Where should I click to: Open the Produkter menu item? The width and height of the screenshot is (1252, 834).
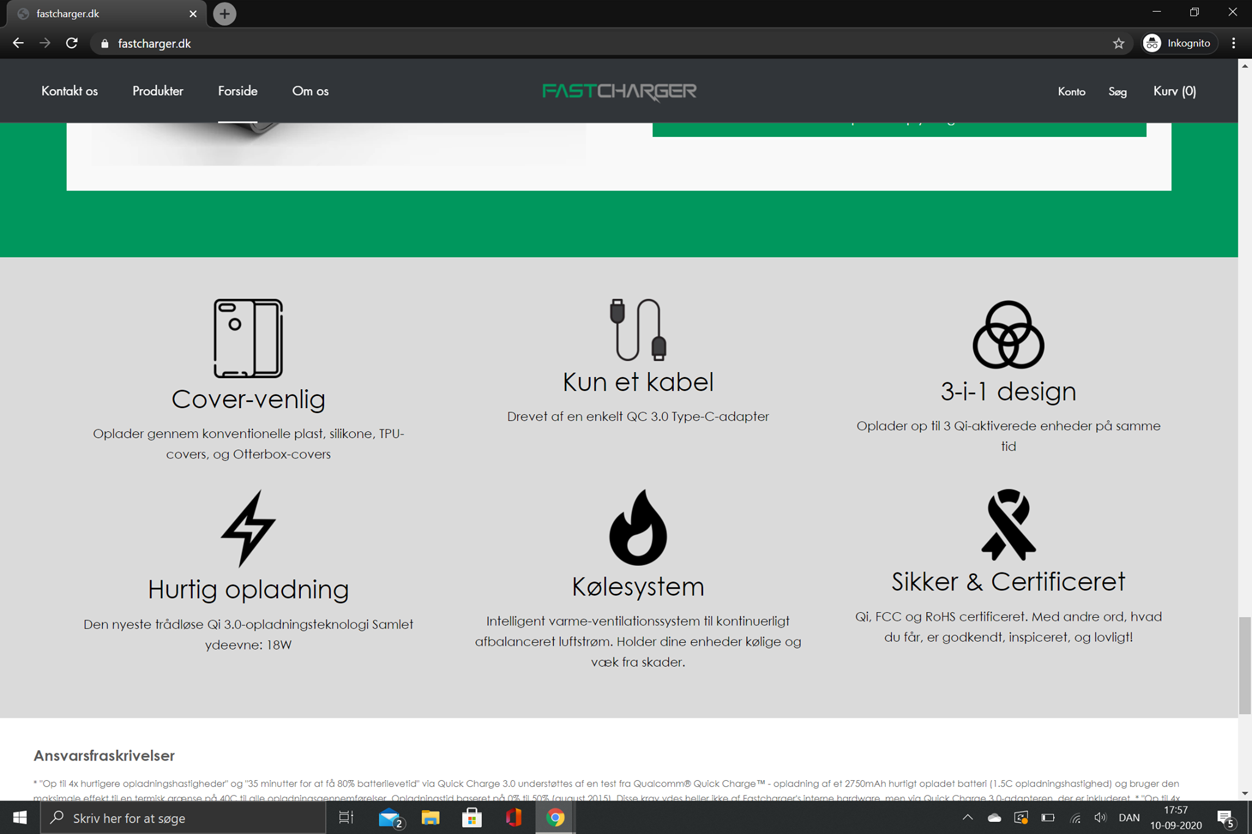pos(158,91)
